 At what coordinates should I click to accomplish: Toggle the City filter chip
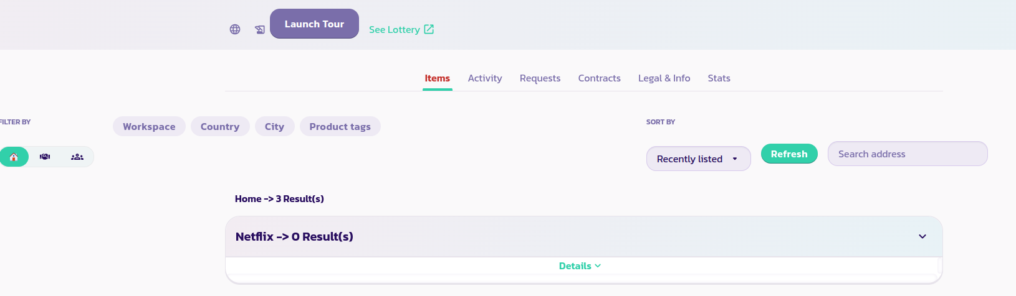[x=274, y=126]
